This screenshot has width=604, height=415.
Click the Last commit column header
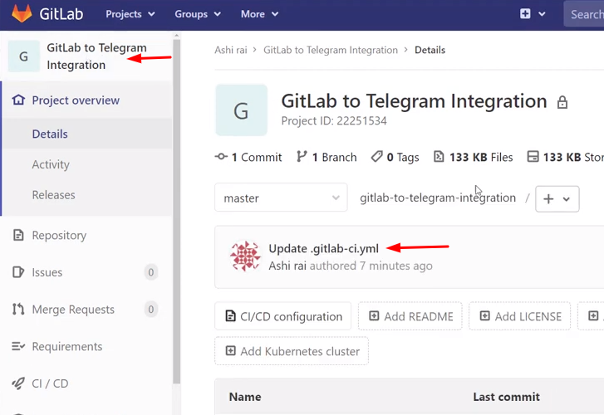coord(506,397)
